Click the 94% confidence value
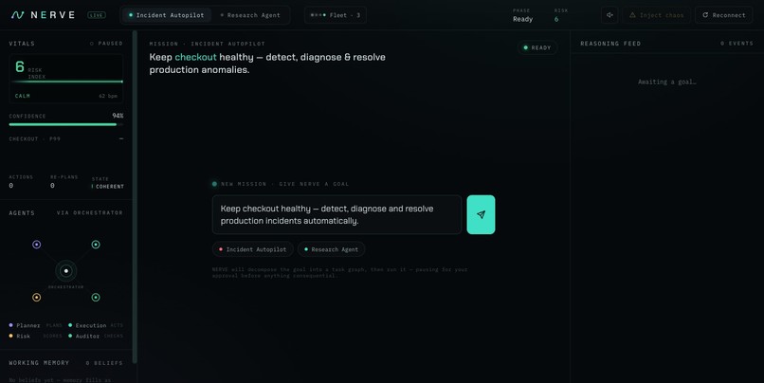Viewport: 764px width, 383px height. pos(118,116)
